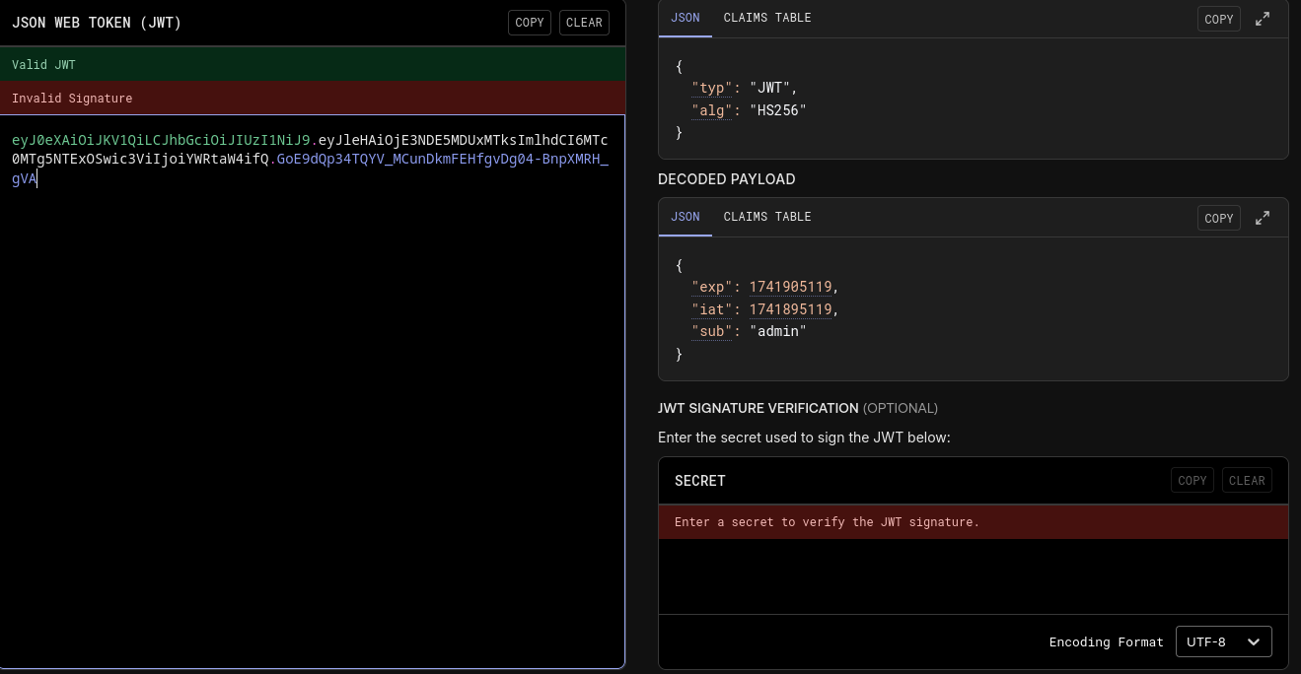Click the "alg" key in decoded header

[712, 110]
